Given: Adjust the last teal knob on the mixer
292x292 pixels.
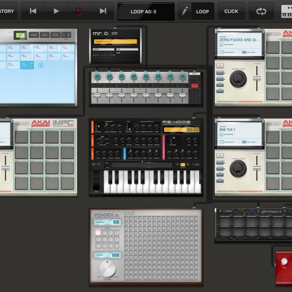Looking at the screenshot, I should click(182, 77).
